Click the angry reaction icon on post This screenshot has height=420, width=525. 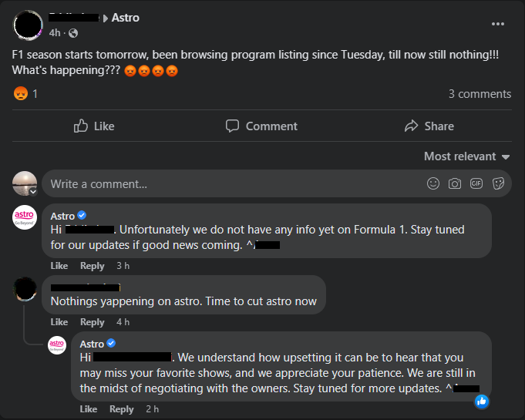pyautogui.click(x=21, y=94)
